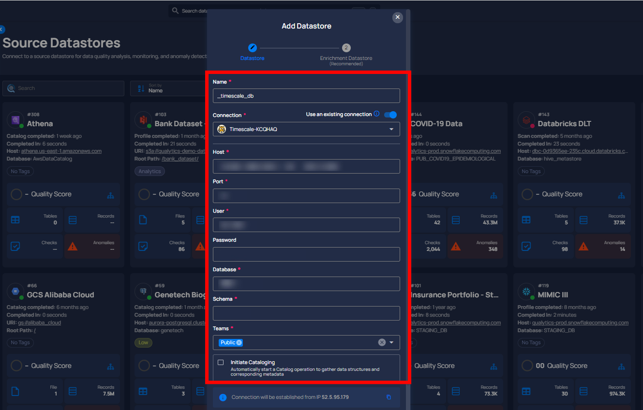Expand the Teams dropdown arrow

[391, 342]
